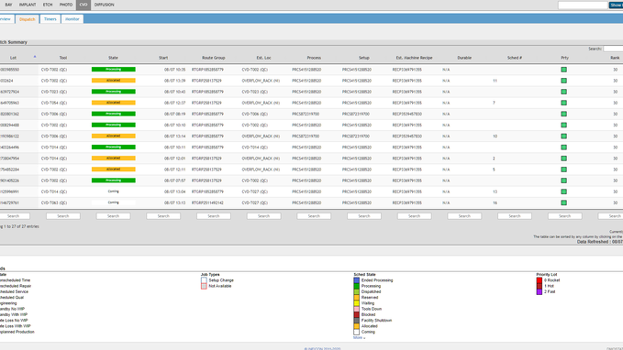This screenshot has height=350, width=623.
Task: Click the 2 Fast purple priority swatch
Action: (540, 291)
